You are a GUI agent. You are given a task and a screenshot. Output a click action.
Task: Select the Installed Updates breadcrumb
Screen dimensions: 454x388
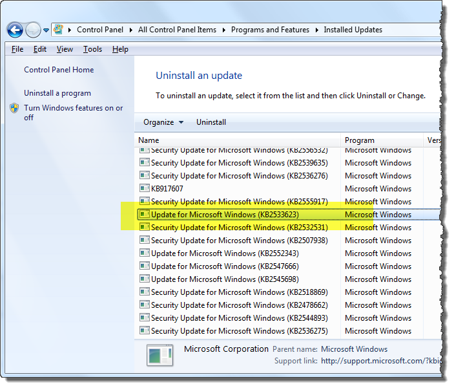click(353, 30)
